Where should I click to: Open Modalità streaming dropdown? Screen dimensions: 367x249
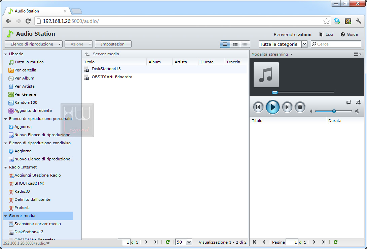(x=272, y=54)
